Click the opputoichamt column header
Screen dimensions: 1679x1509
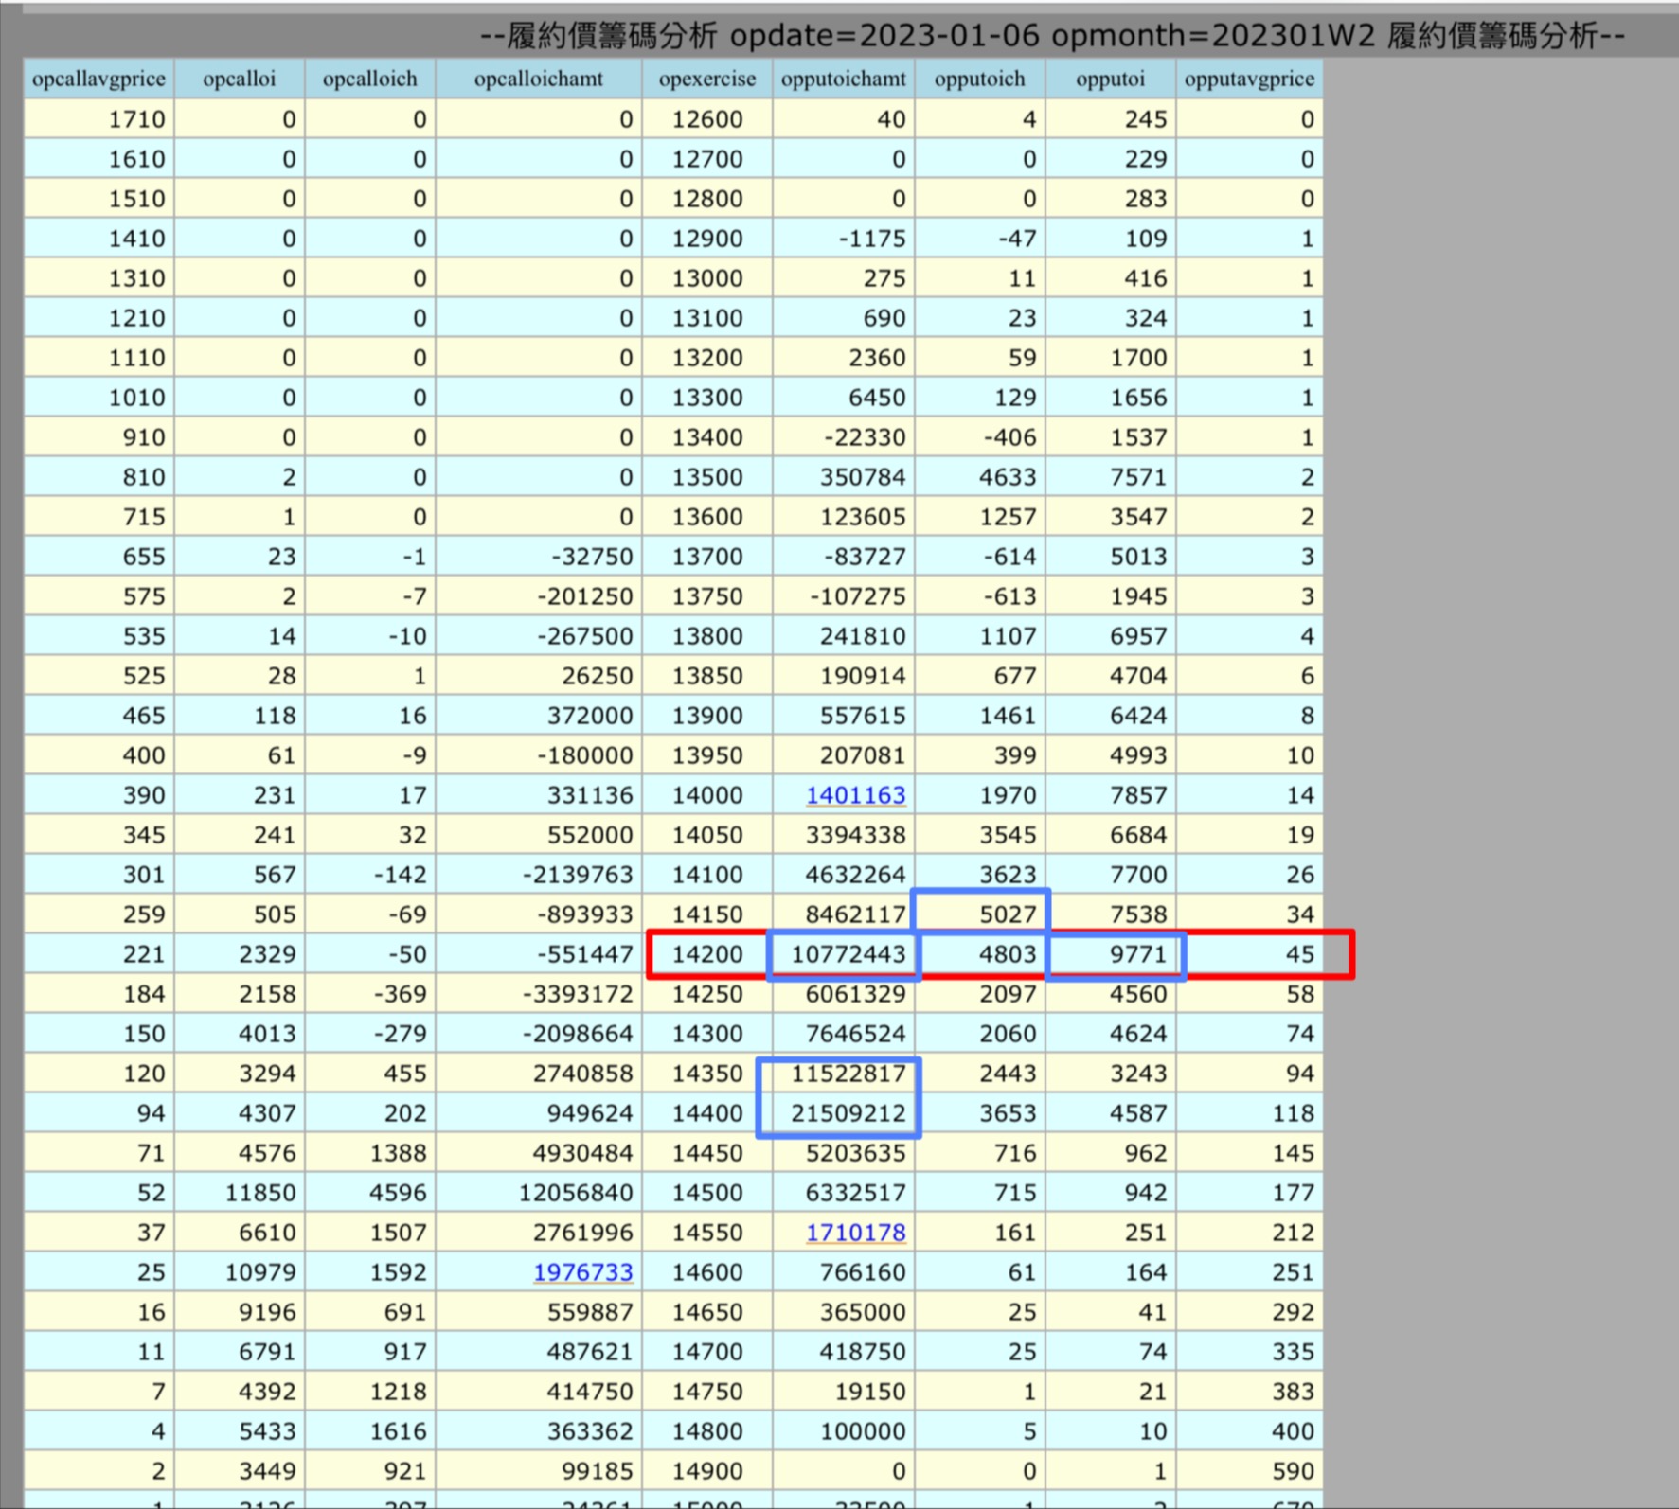click(x=843, y=79)
